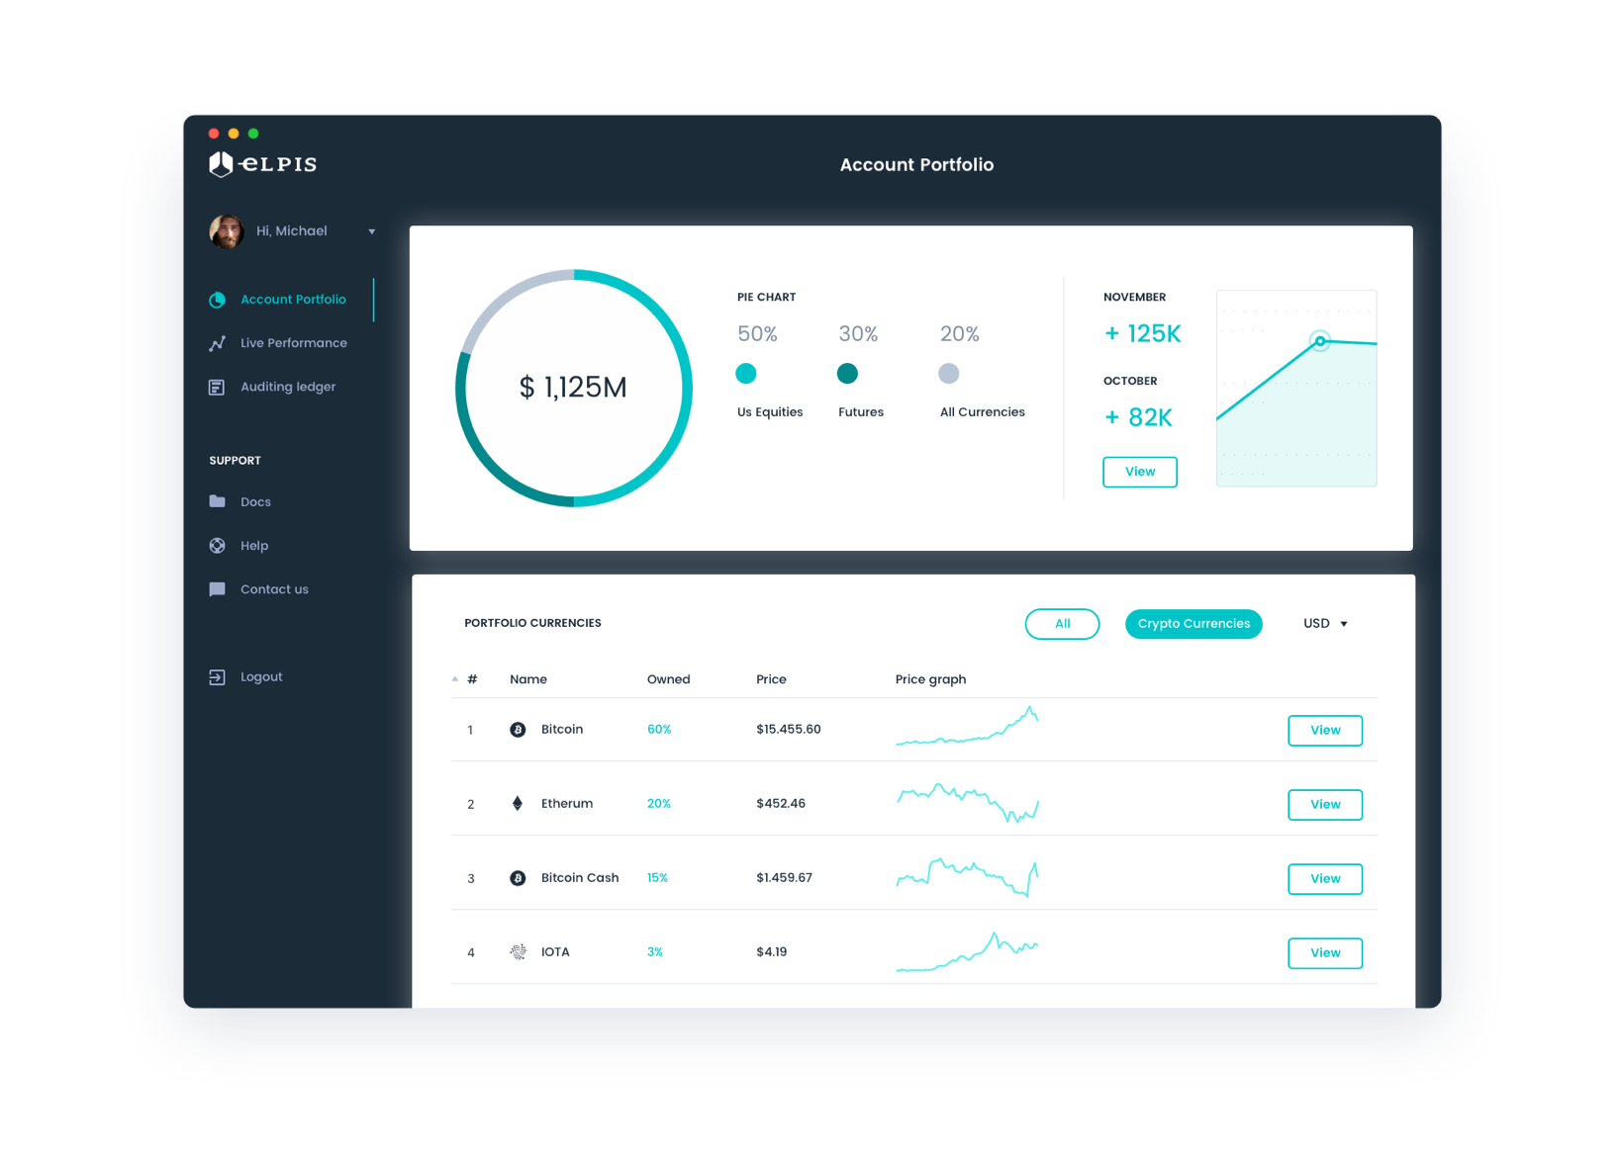1624x1154 pixels.
Task: Open the Contact us chat icon
Action: (217, 589)
